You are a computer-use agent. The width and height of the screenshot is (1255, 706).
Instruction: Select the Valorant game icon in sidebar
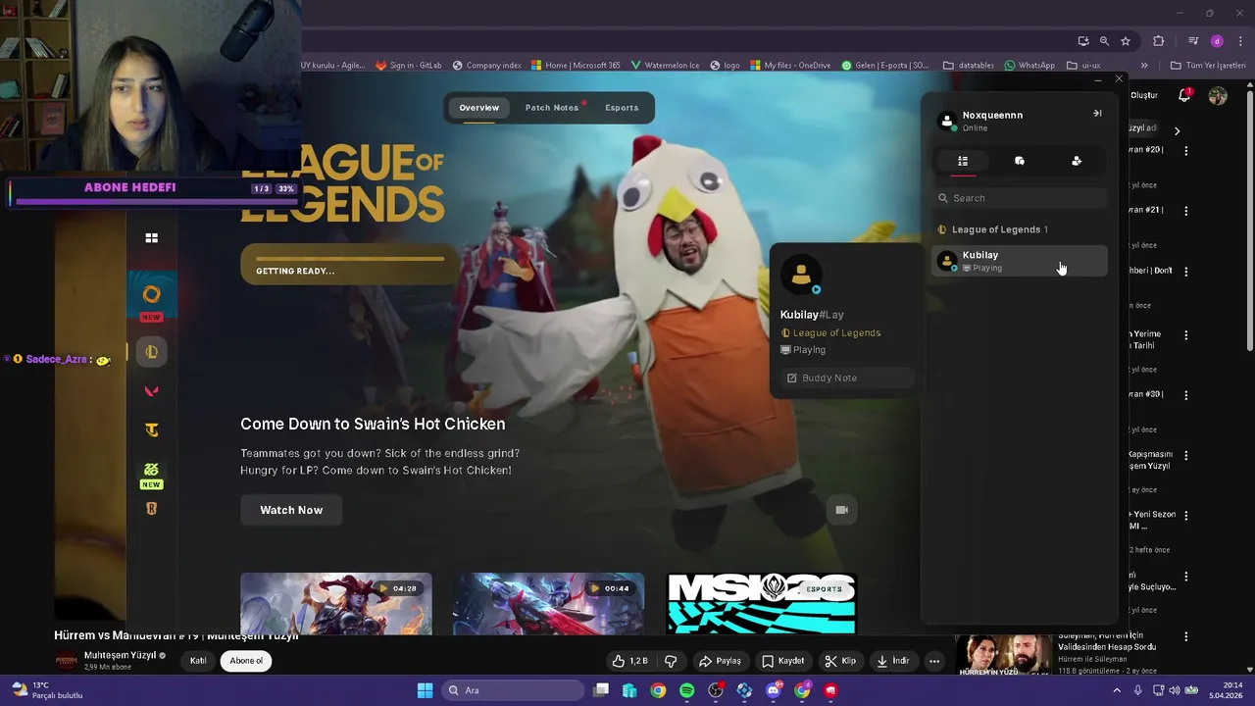coord(151,390)
